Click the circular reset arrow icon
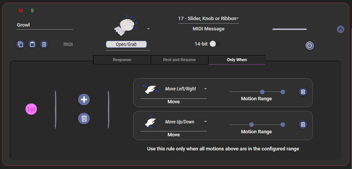The height and width of the screenshot is (169, 352). (310, 46)
